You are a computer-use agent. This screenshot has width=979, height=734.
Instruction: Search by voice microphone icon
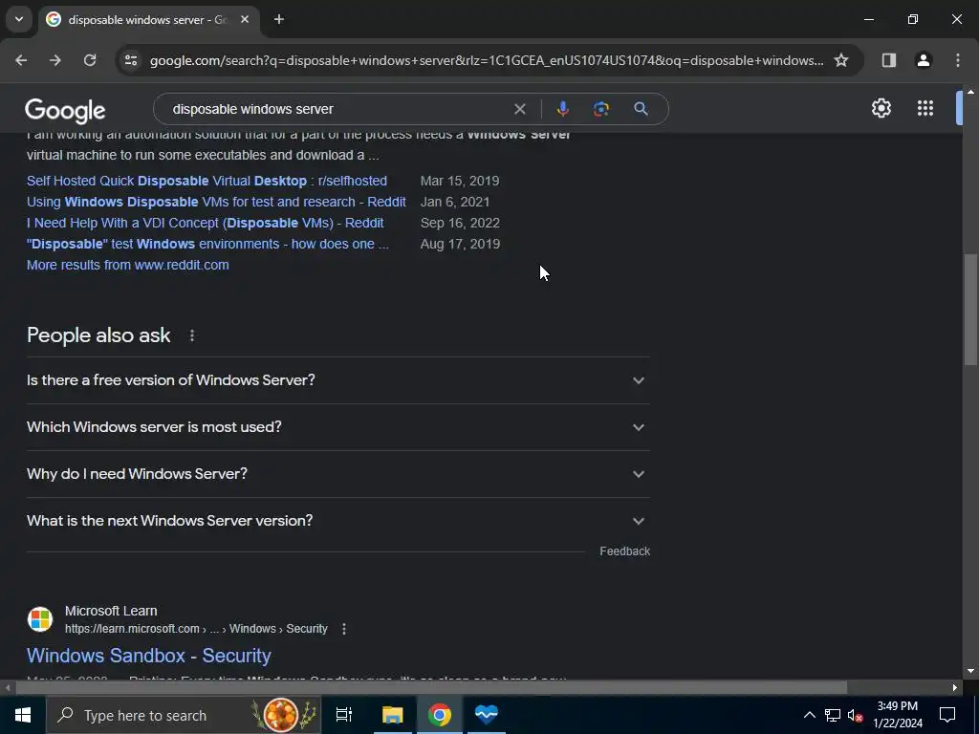(562, 109)
